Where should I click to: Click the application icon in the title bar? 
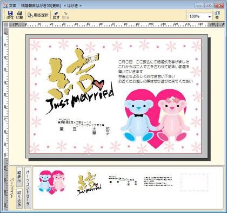[5, 5]
